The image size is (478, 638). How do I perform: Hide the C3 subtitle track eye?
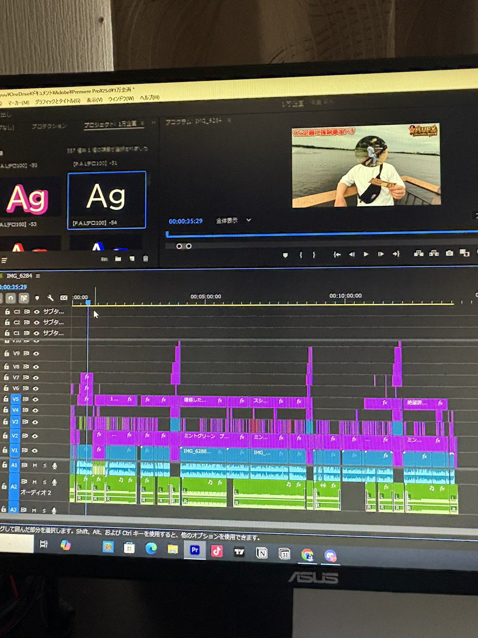(37, 312)
